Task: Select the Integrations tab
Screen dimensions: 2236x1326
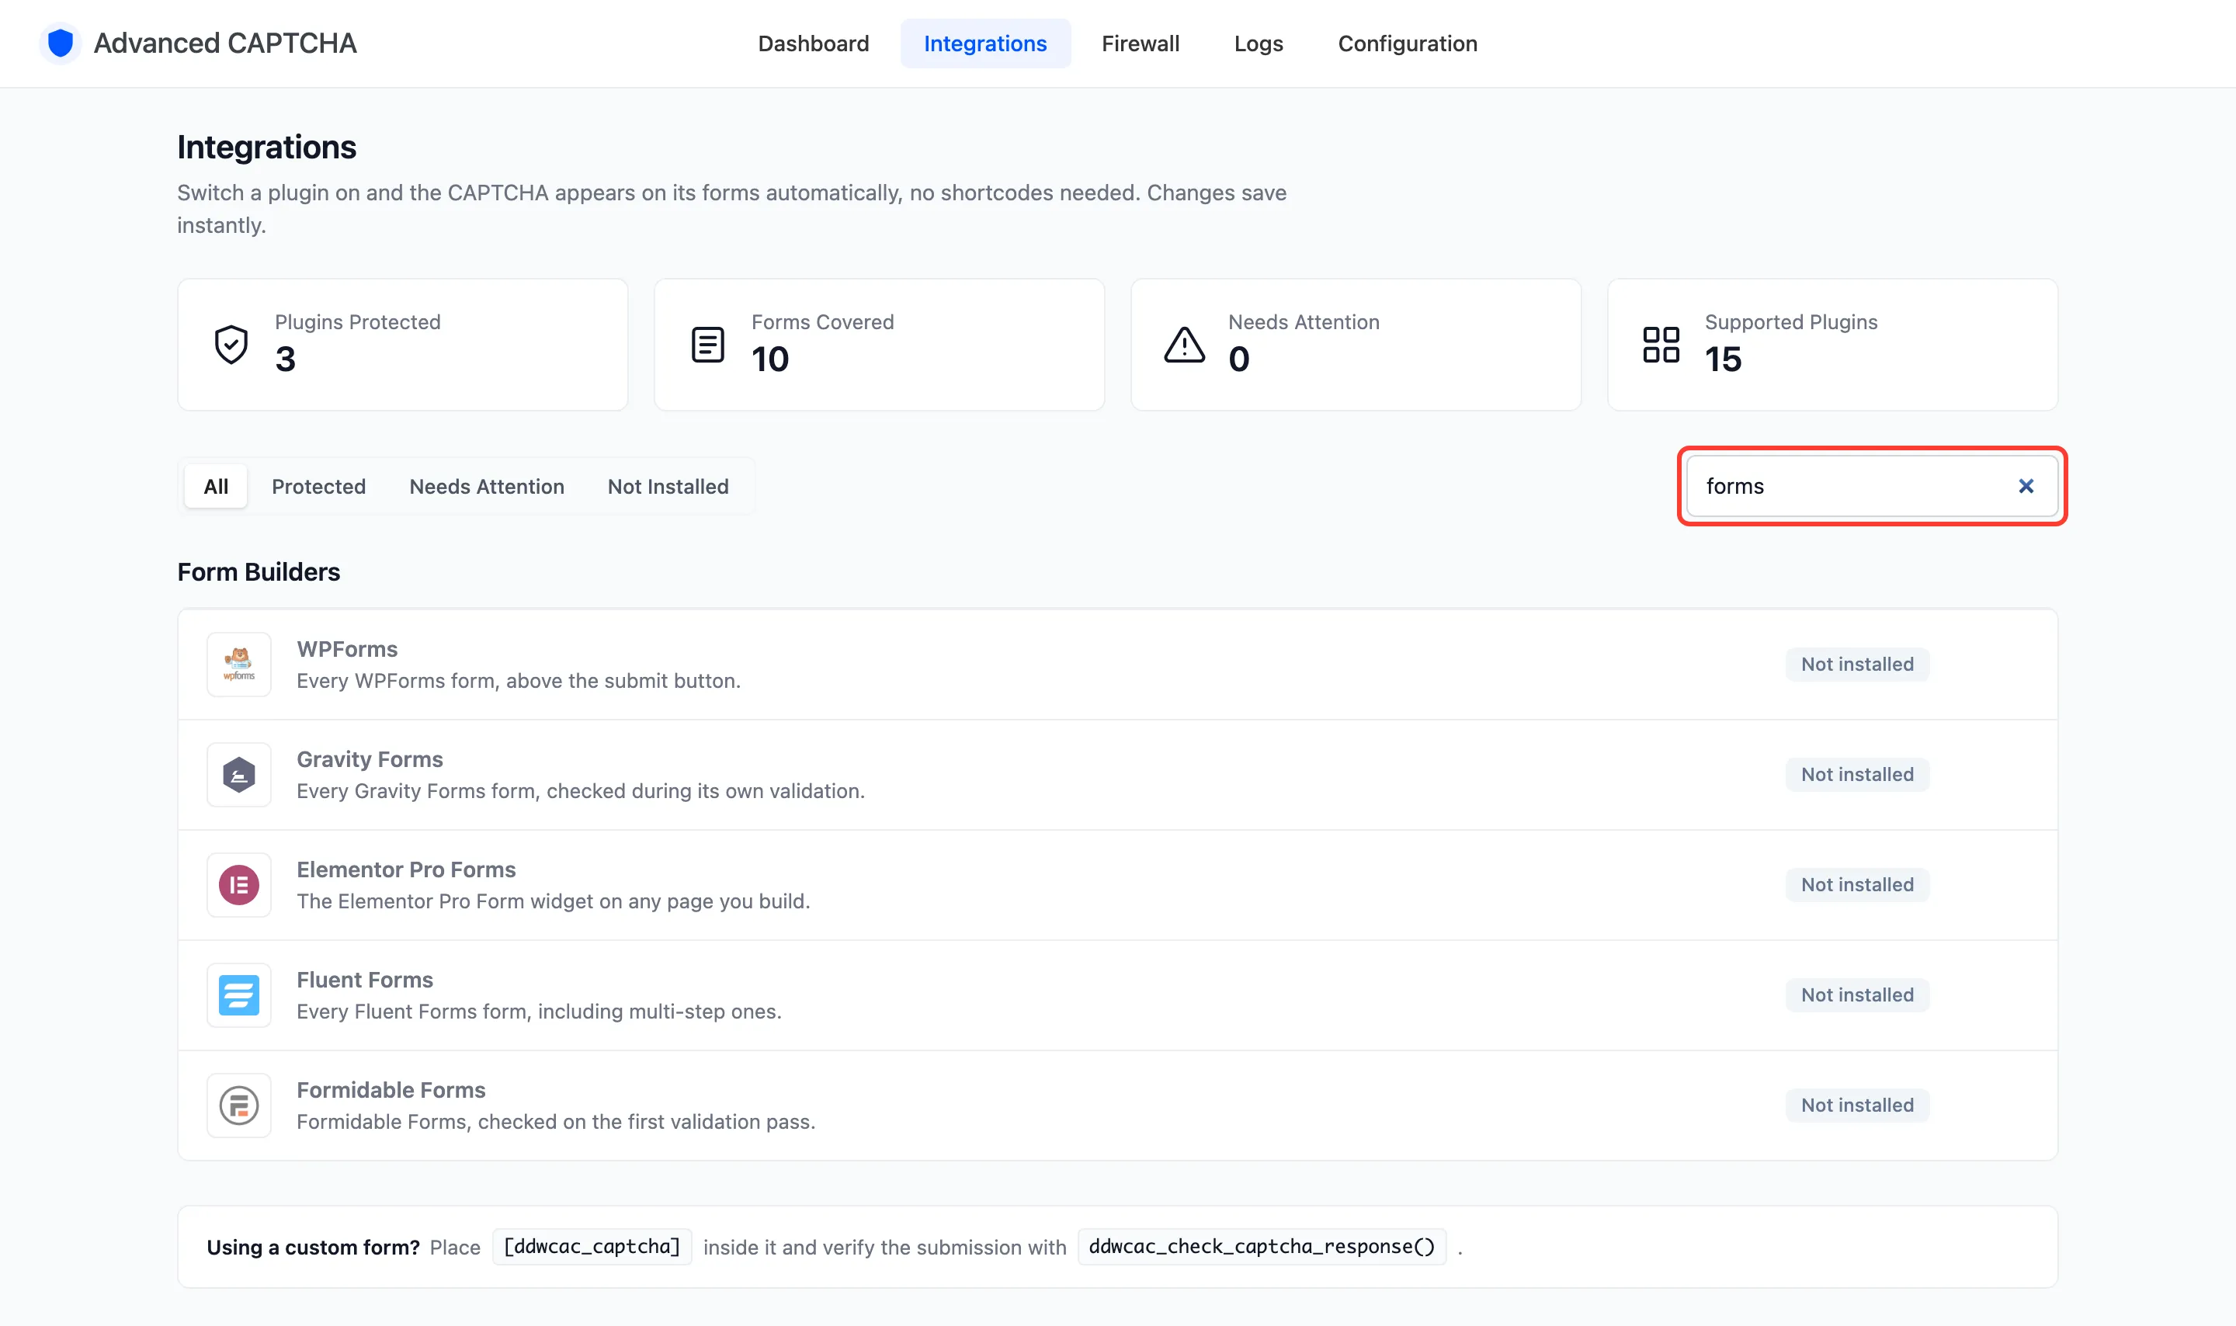Action: point(984,43)
